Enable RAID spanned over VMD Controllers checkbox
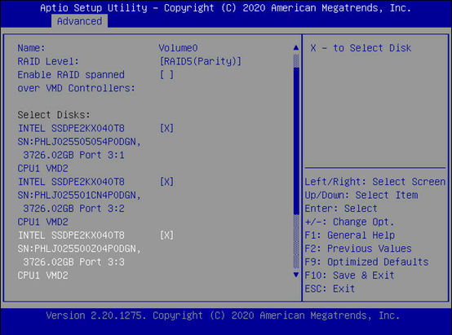Viewport: 452px width, 335px height. point(167,75)
